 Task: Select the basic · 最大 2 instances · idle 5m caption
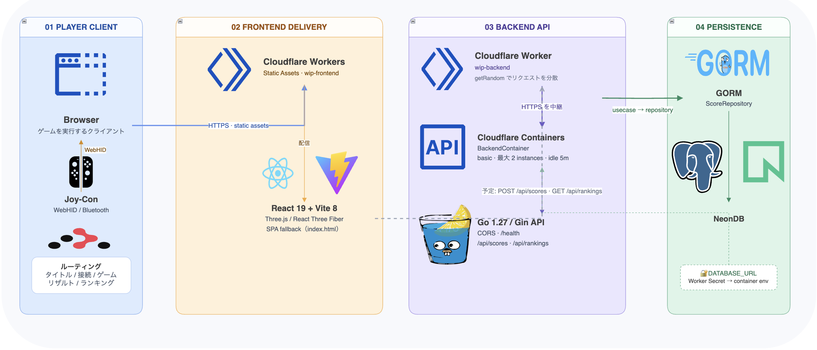tap(523, 158)
